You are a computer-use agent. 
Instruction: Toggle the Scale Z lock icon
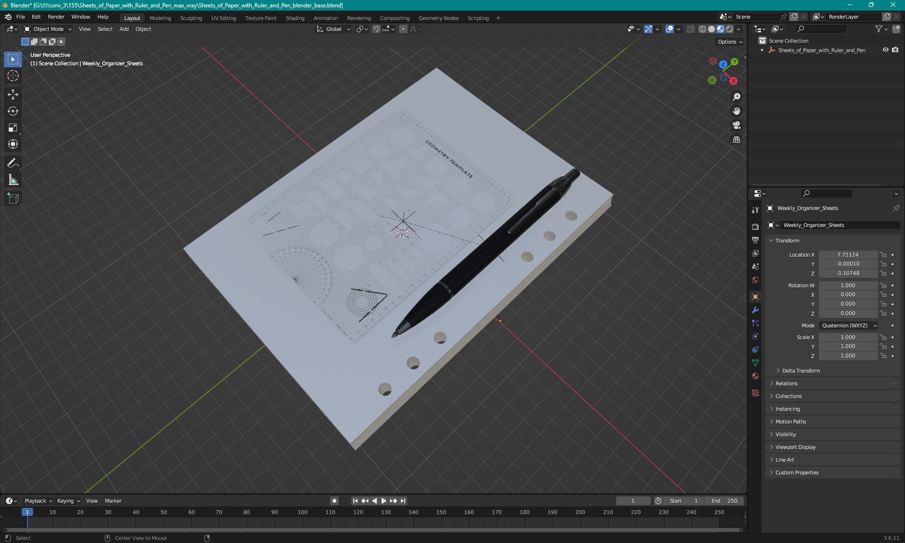[x=883, y=356]
